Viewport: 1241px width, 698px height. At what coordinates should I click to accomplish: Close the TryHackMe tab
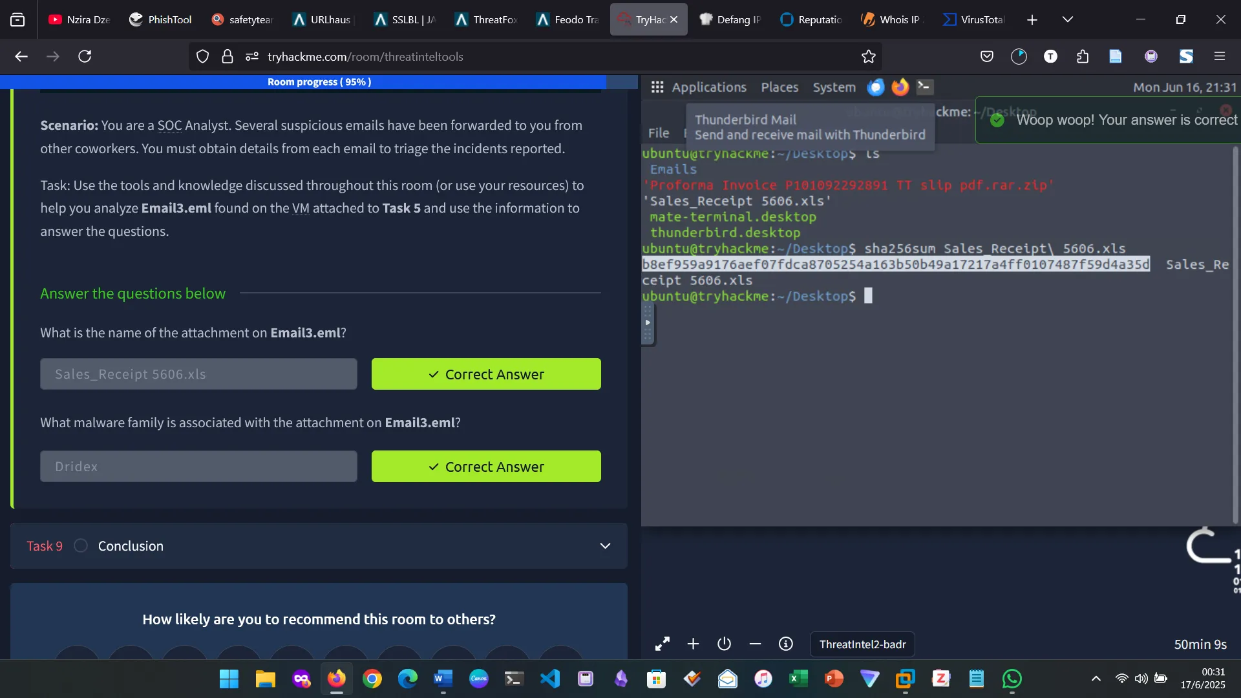point(674,19)
